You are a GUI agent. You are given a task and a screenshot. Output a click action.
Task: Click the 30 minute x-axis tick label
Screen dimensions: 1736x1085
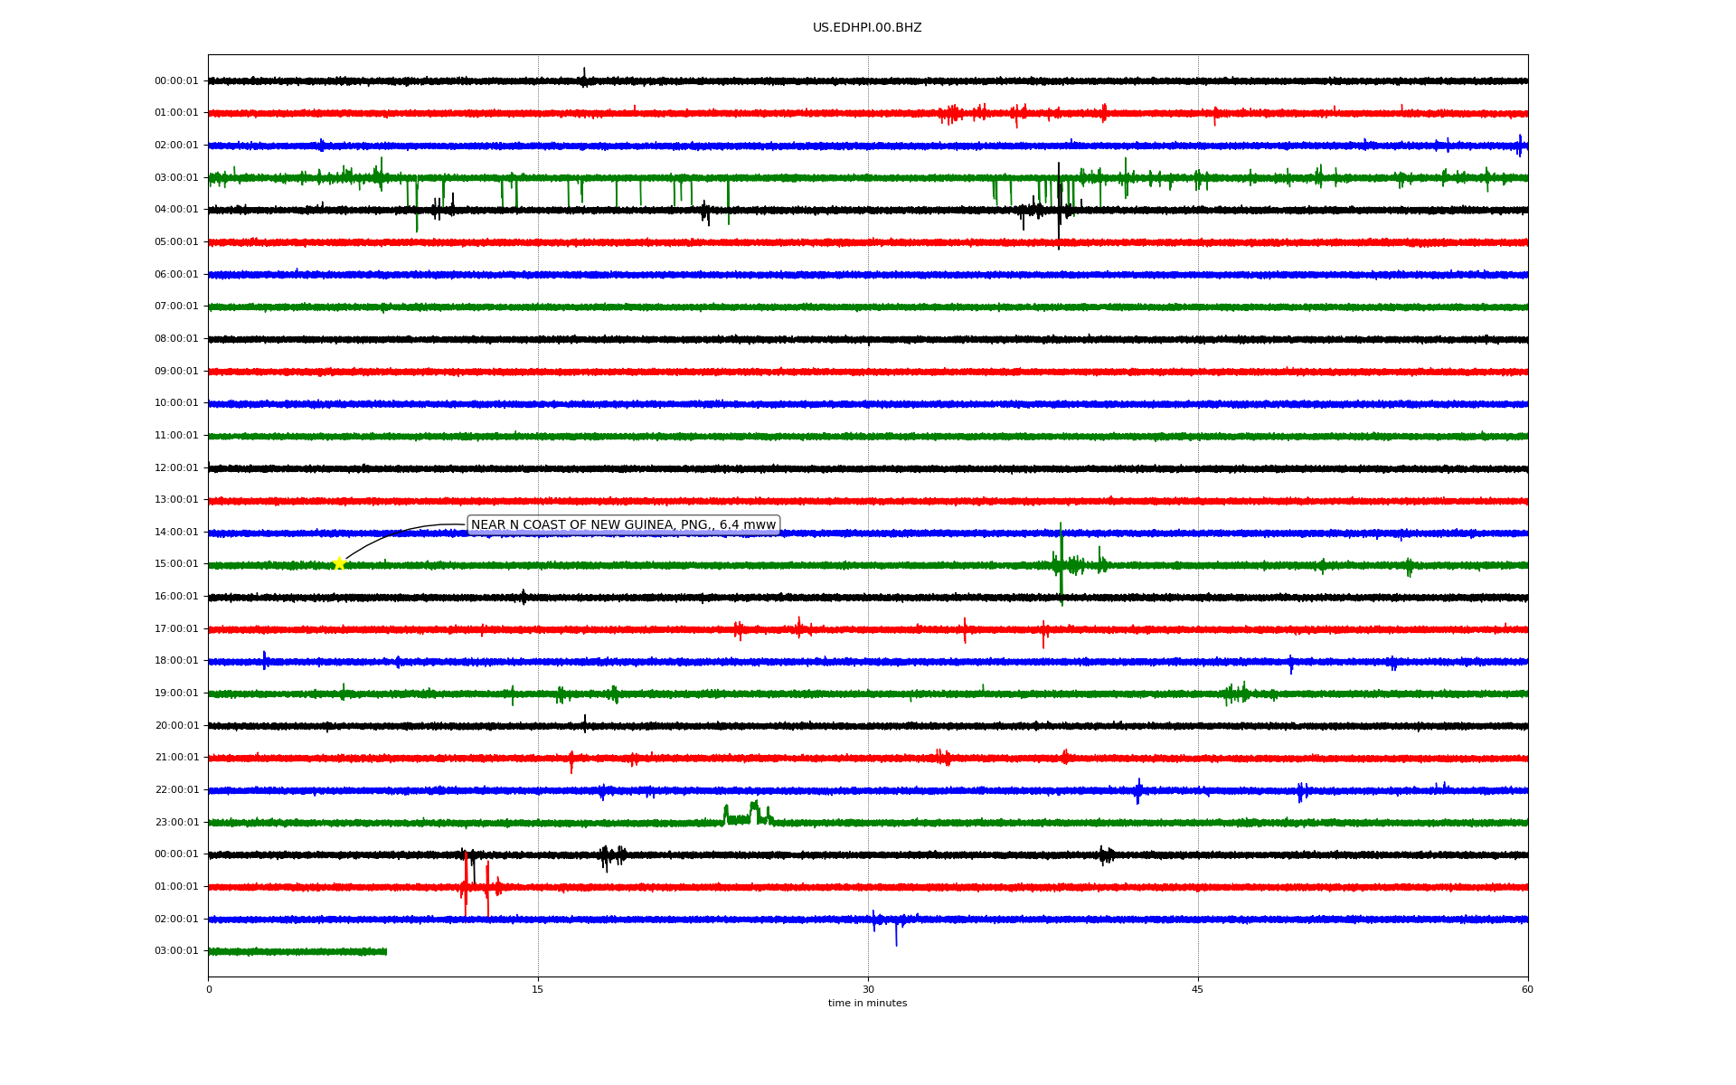[868, 989]
